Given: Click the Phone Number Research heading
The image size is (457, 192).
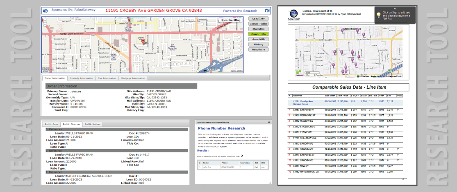Looking at the screenshot, I should pos(221,128).
